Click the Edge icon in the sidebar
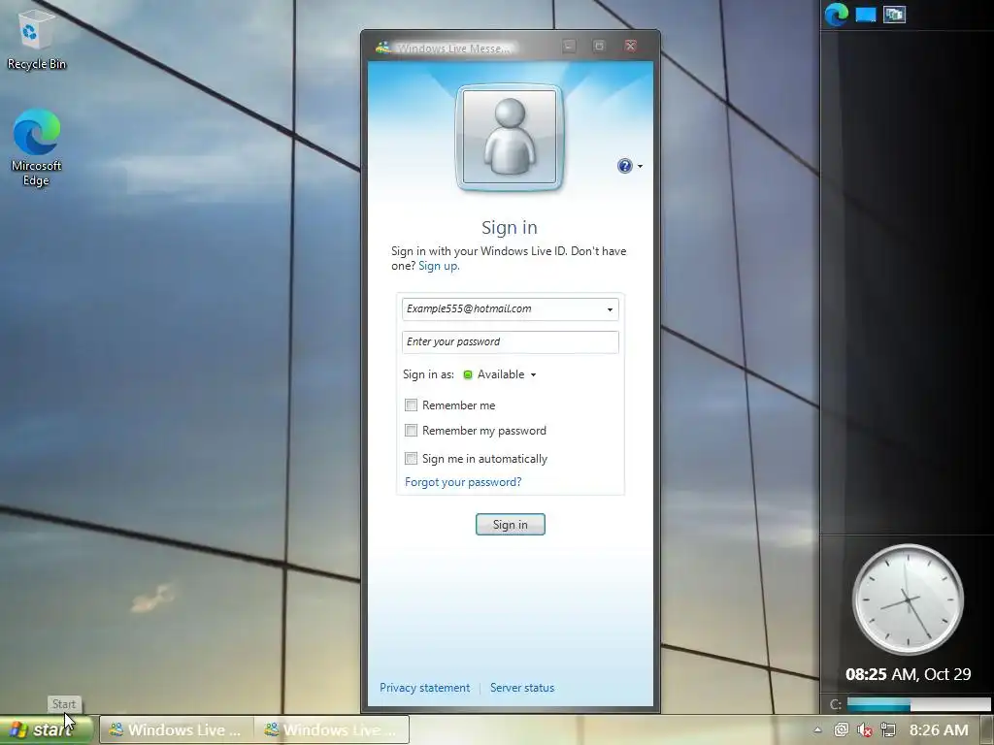The height and width of the screenshot is (745, 994). pyautogui.click(x=836, y=15)
